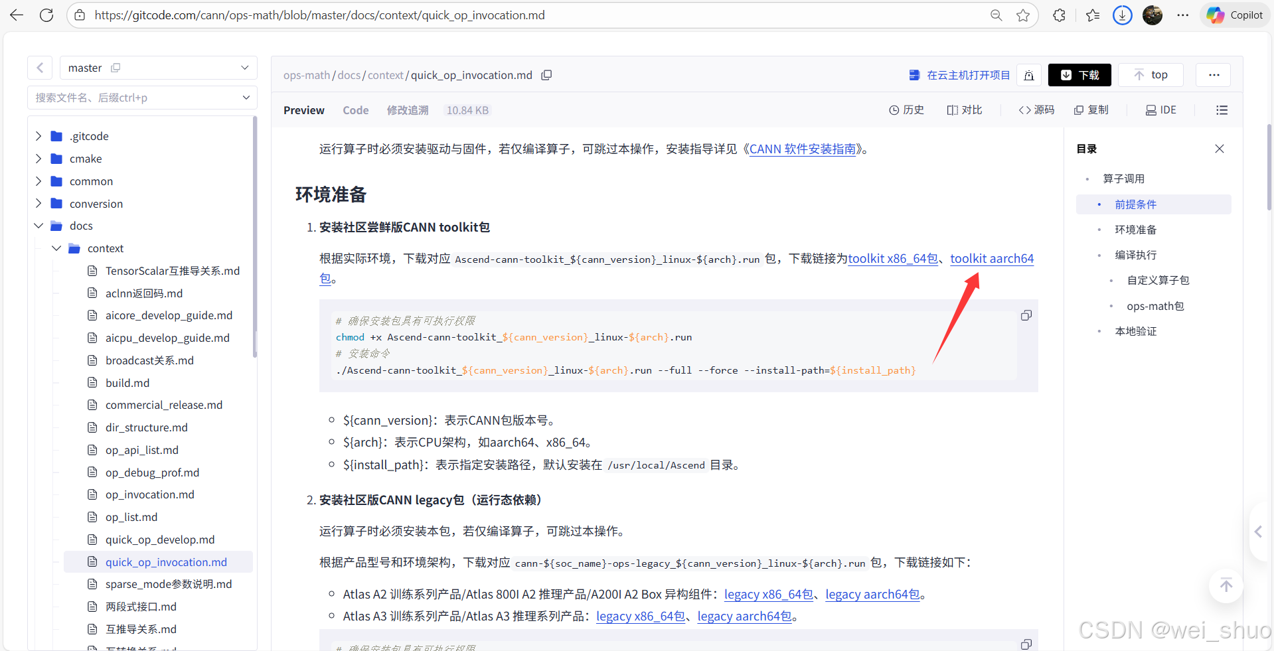View raw file via 源码 icon
Viewport: 1274px width, 651px height.
click(1036, 110)
